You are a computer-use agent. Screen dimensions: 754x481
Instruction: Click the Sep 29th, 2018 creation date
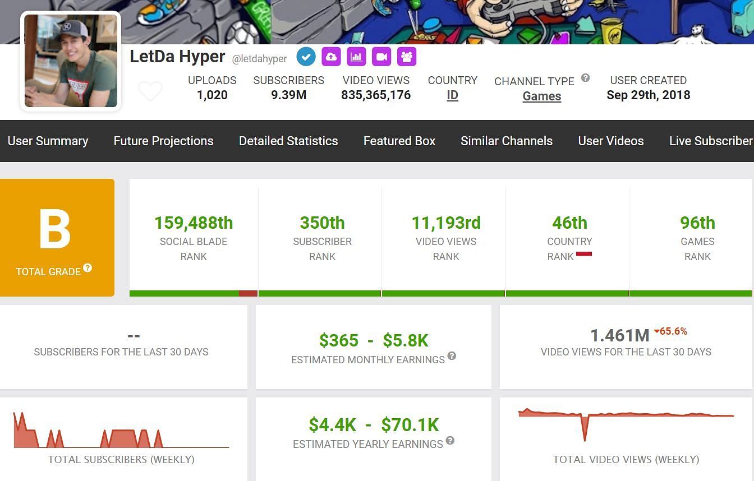pyautogui.click(x=648, y=95)
